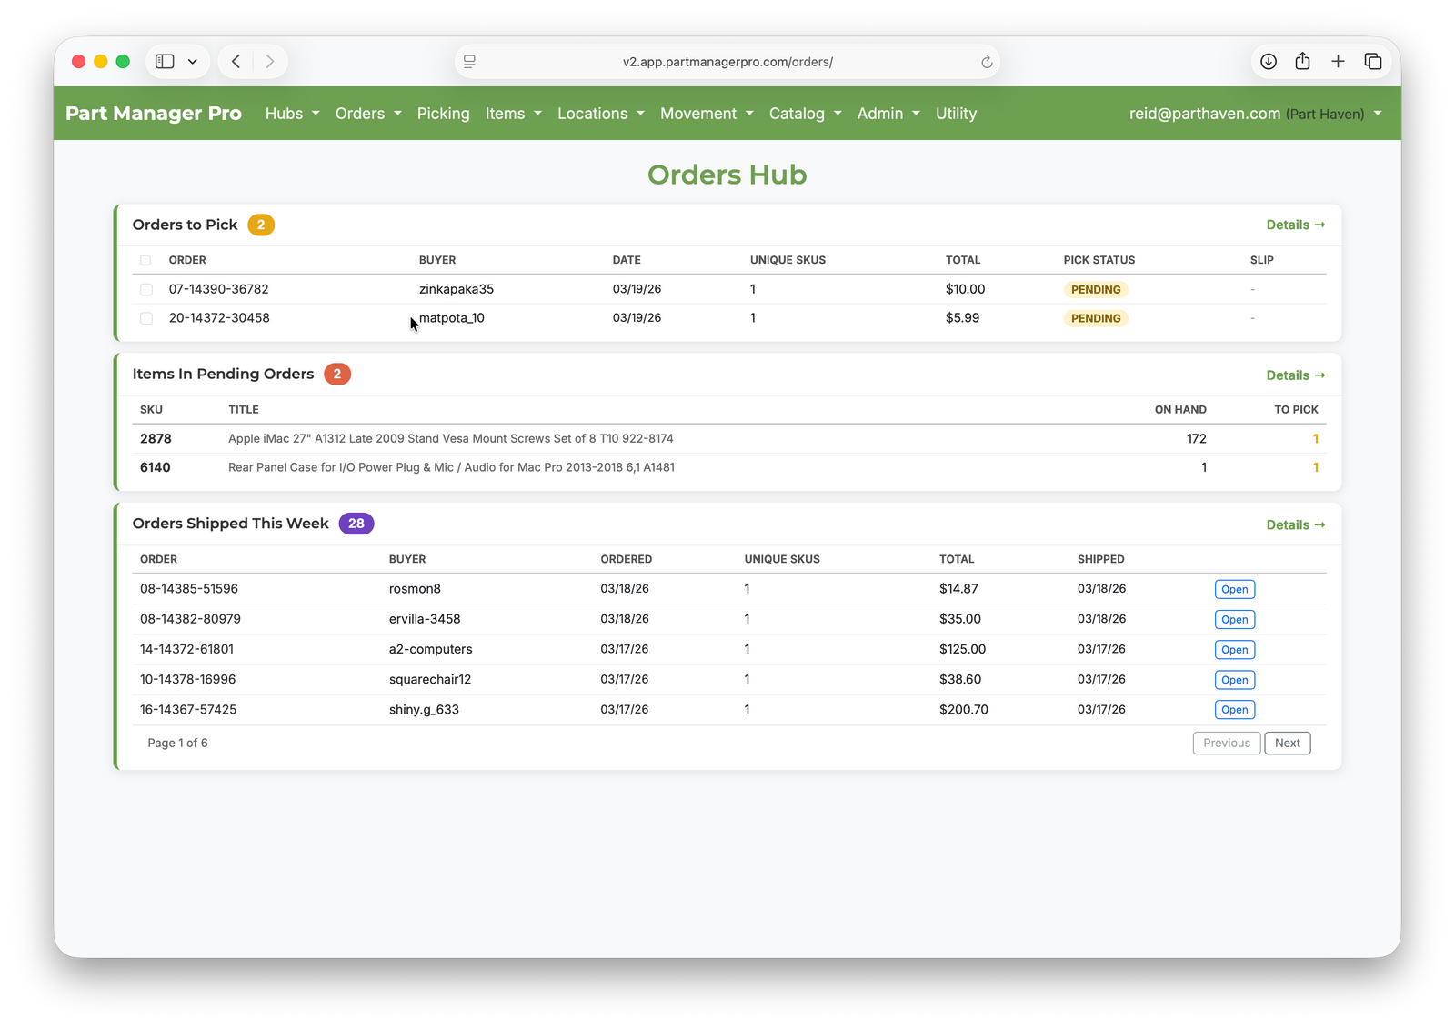
Task: Expand the Admin dropdown menu
Action: (x=888, y=114)
